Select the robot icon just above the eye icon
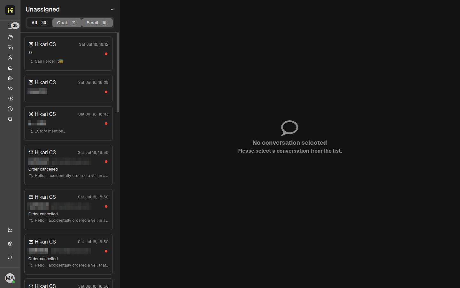This screenshot has height=288, width=460. [x=10, y=78]
